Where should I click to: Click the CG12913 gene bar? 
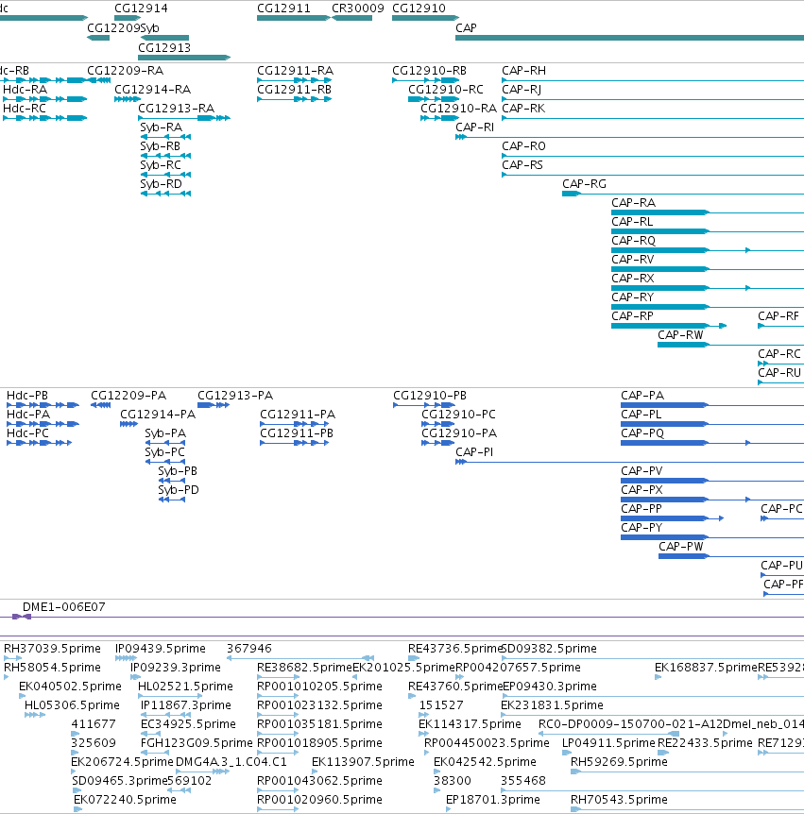(x=184, y=58)
